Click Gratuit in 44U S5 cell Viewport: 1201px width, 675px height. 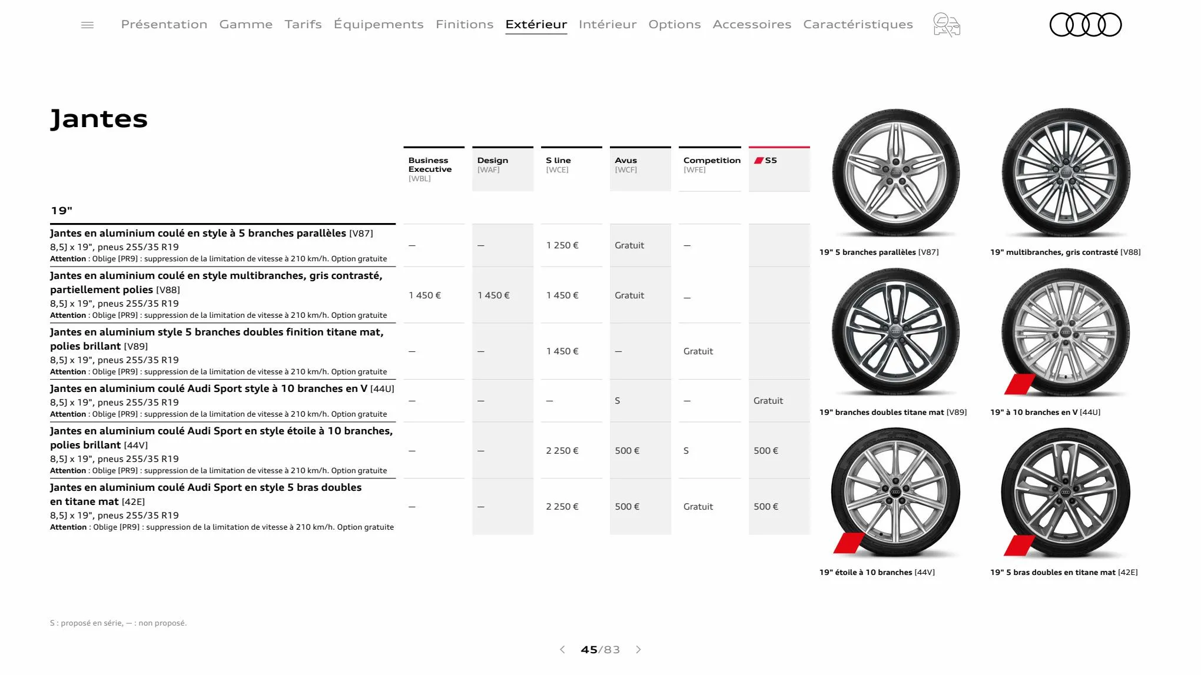pyautogui.click(x=768, y=401)
